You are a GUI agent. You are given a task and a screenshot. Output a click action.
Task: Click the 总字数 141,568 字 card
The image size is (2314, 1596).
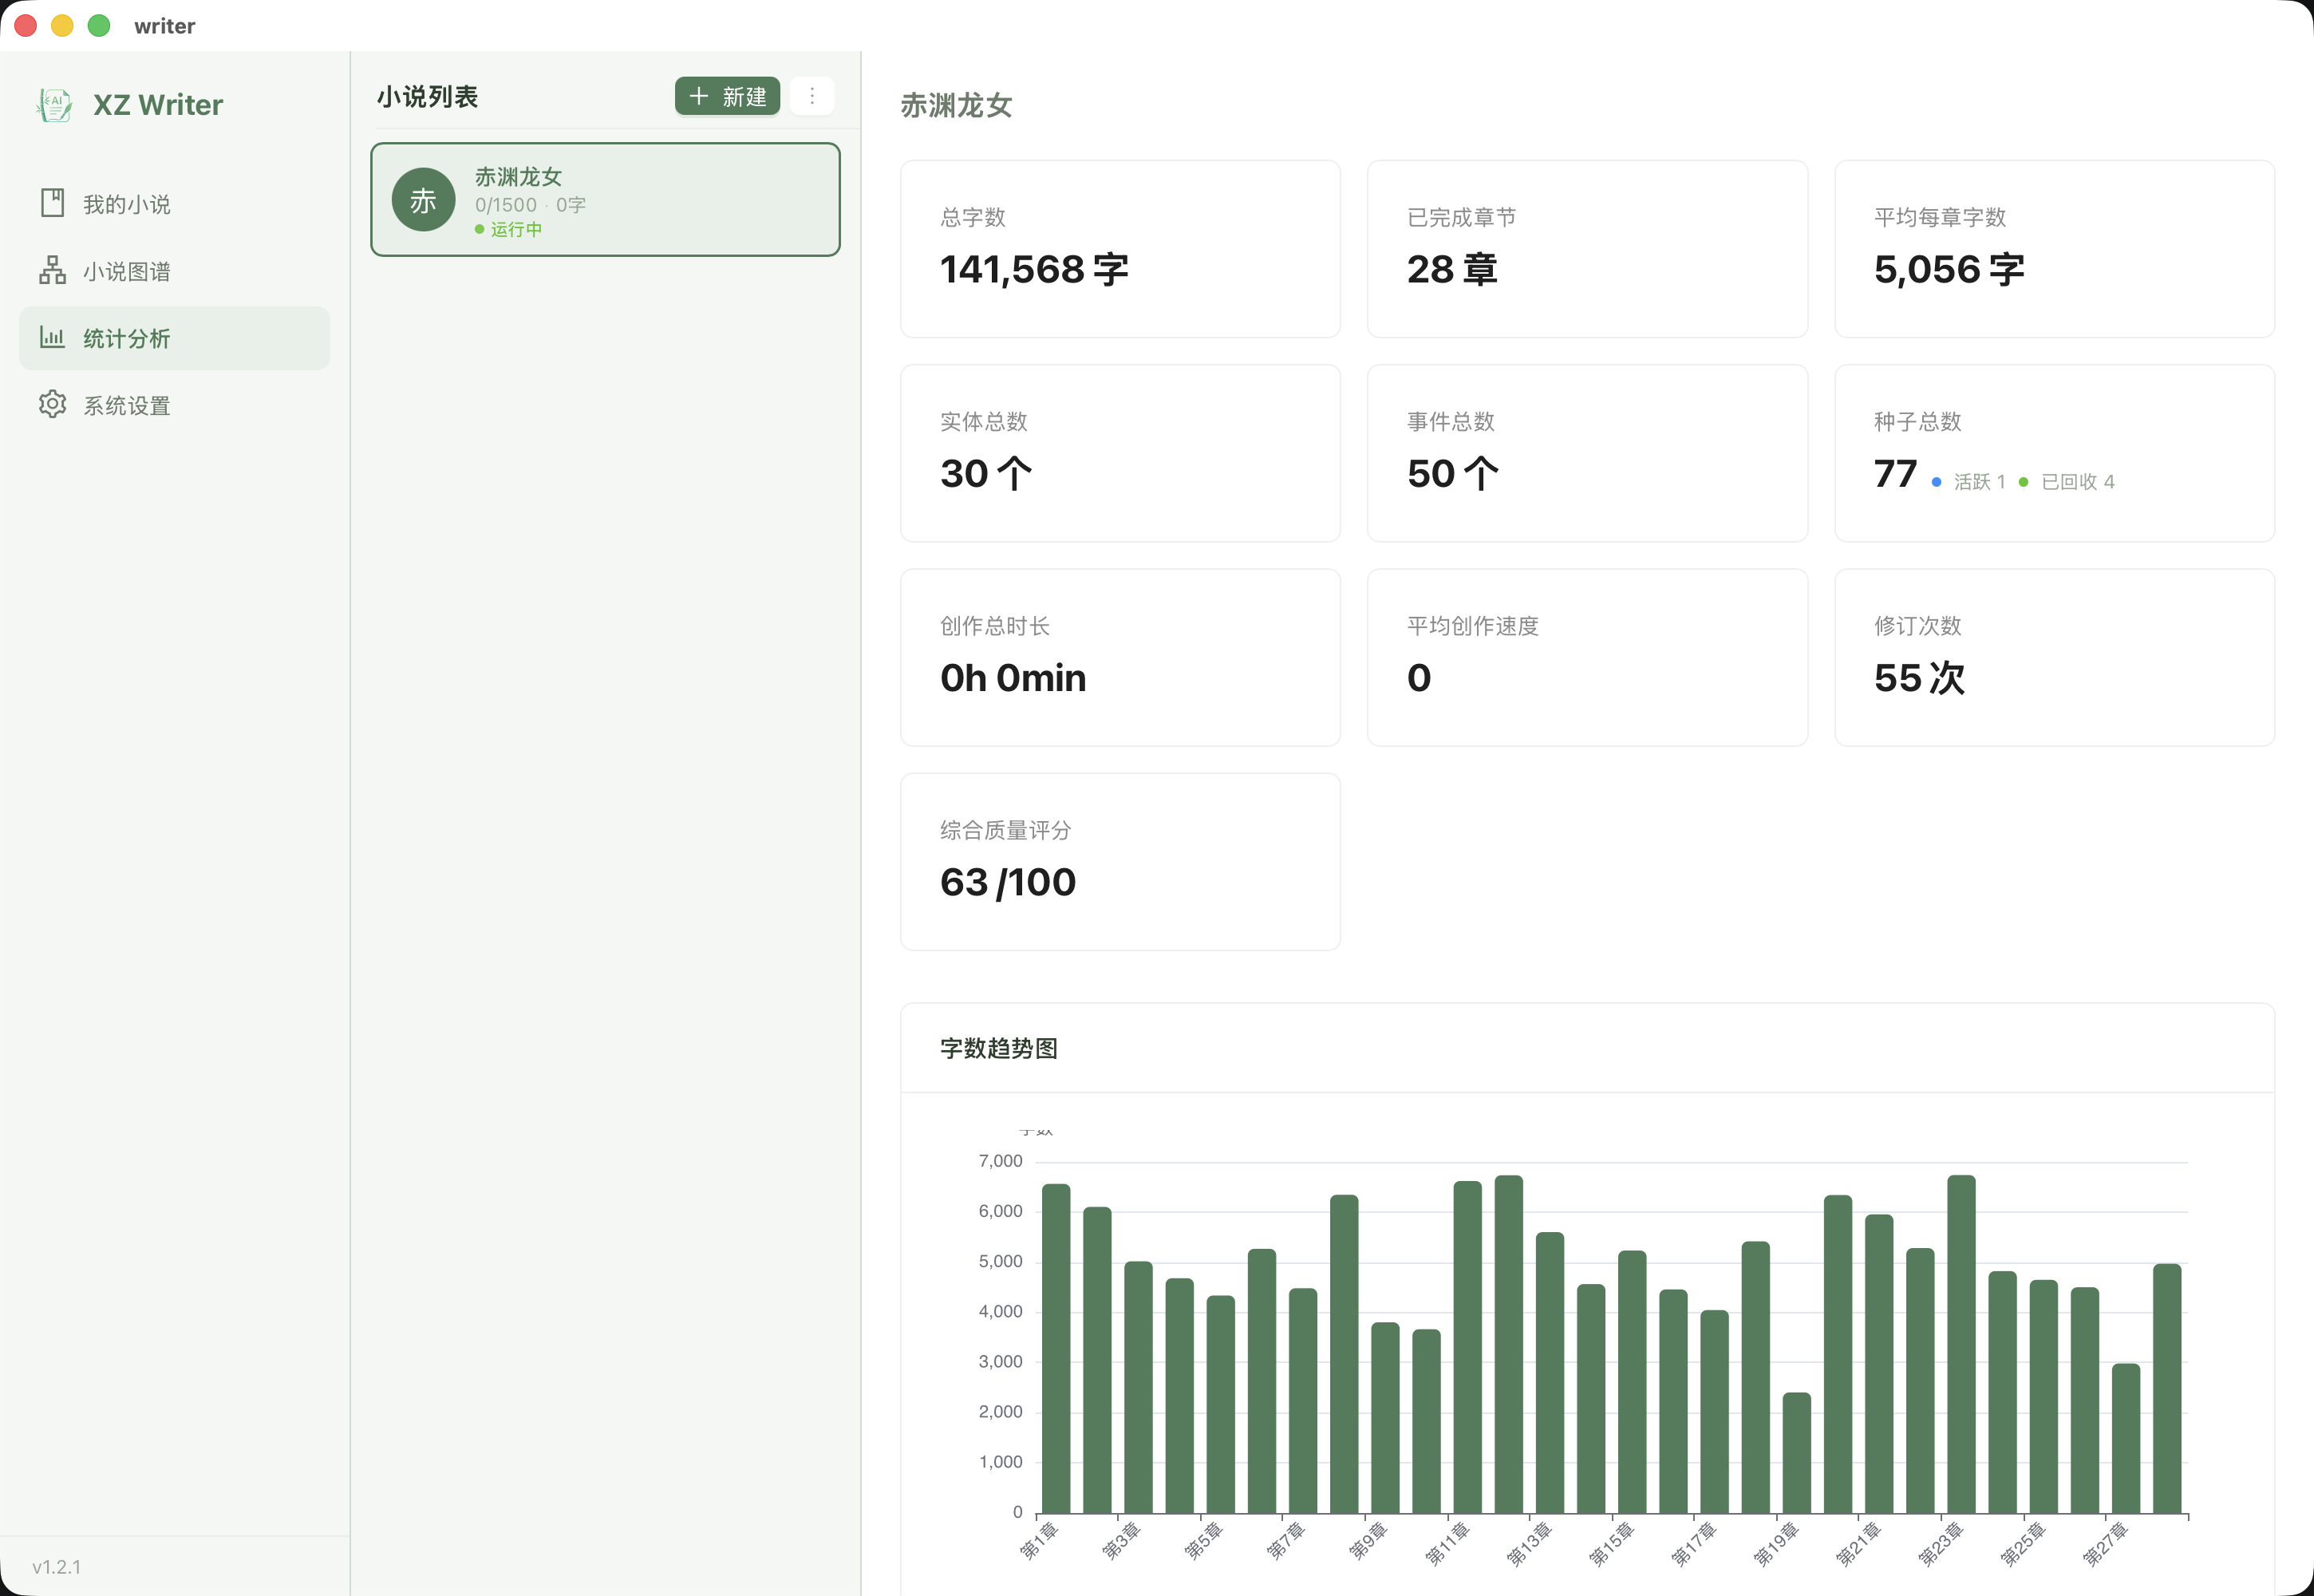[1120, 249]
